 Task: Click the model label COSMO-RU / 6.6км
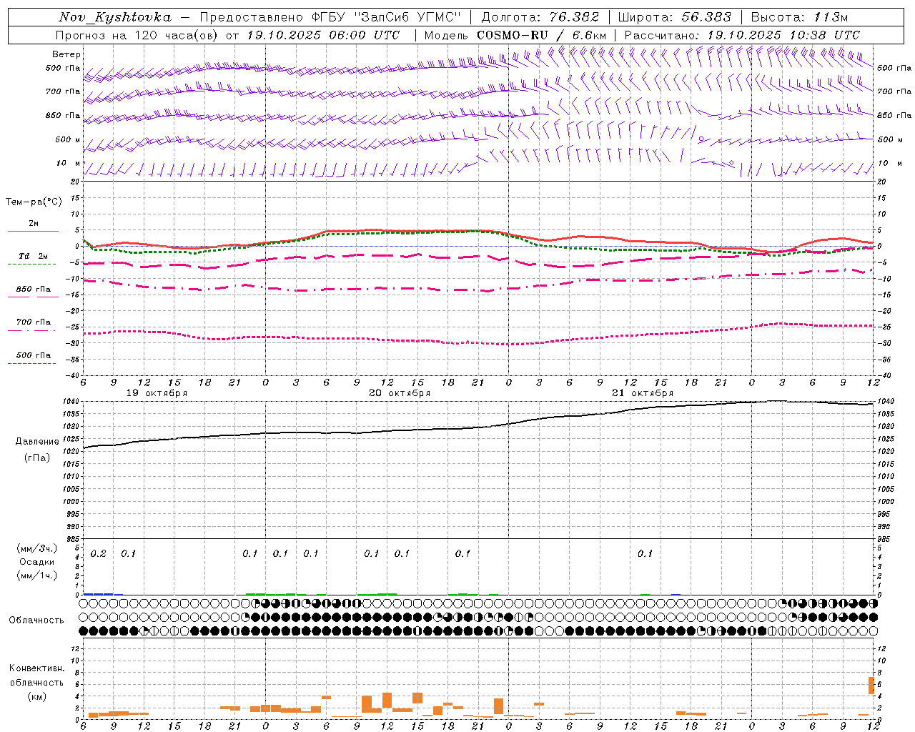[542, 35]
